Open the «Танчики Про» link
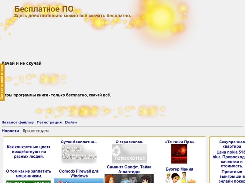Screen dimensions: 245x183 (x=179, y=142)
